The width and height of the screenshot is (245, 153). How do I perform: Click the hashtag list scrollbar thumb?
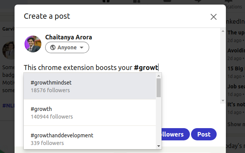[158, 88]
